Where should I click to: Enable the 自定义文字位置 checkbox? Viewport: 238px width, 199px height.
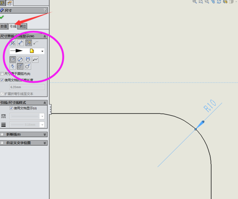click(2, 143)
